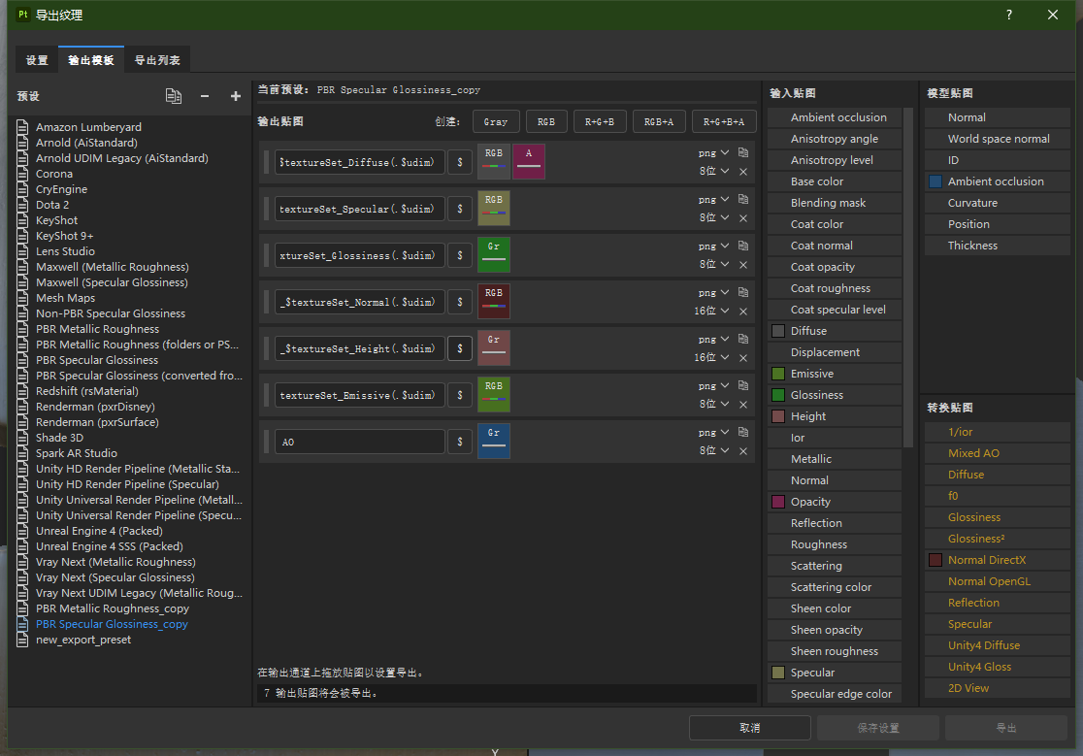Image resolution: width=1083 pixels, height=756 pixels.
Task: Click copy icon in Normal output row
Action: tap(743, 292)
